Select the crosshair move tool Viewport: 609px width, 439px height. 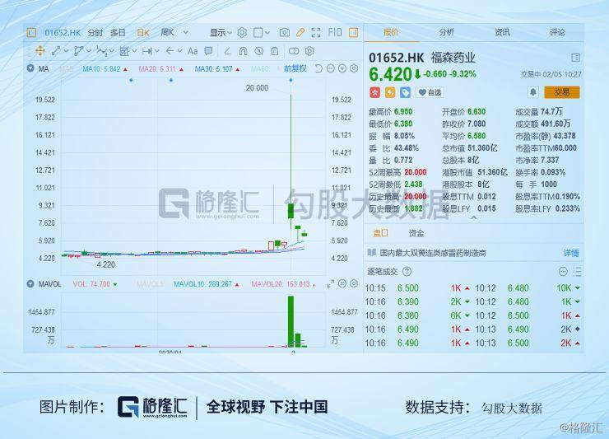point(40,50)
